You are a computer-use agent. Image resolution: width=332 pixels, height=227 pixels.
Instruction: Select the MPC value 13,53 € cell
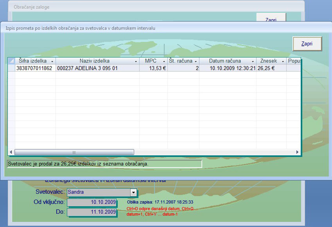click(158, 68)
